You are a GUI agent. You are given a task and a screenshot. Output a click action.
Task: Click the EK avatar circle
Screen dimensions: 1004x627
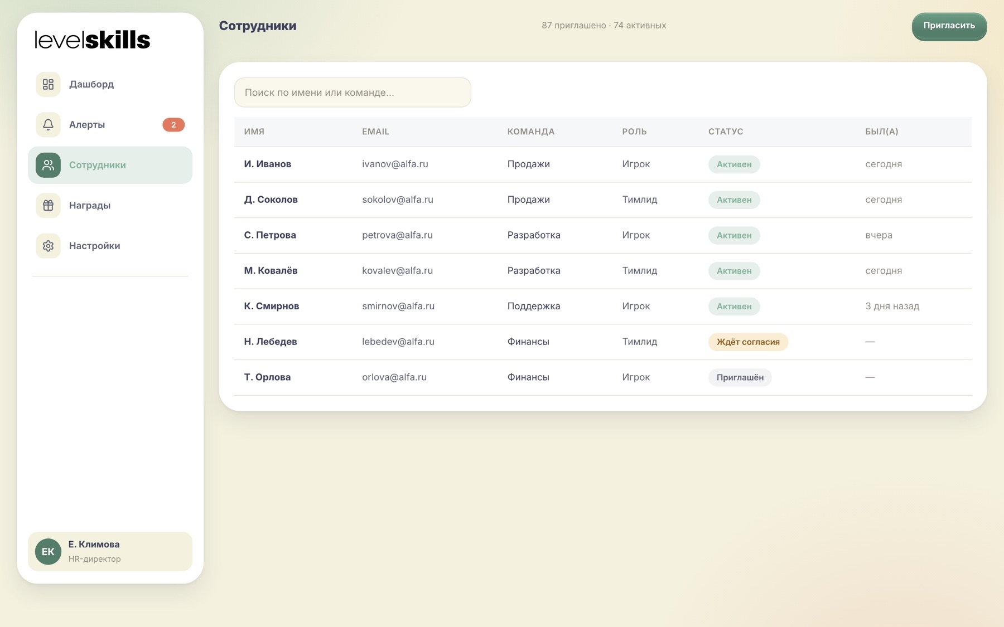(48, 552)
